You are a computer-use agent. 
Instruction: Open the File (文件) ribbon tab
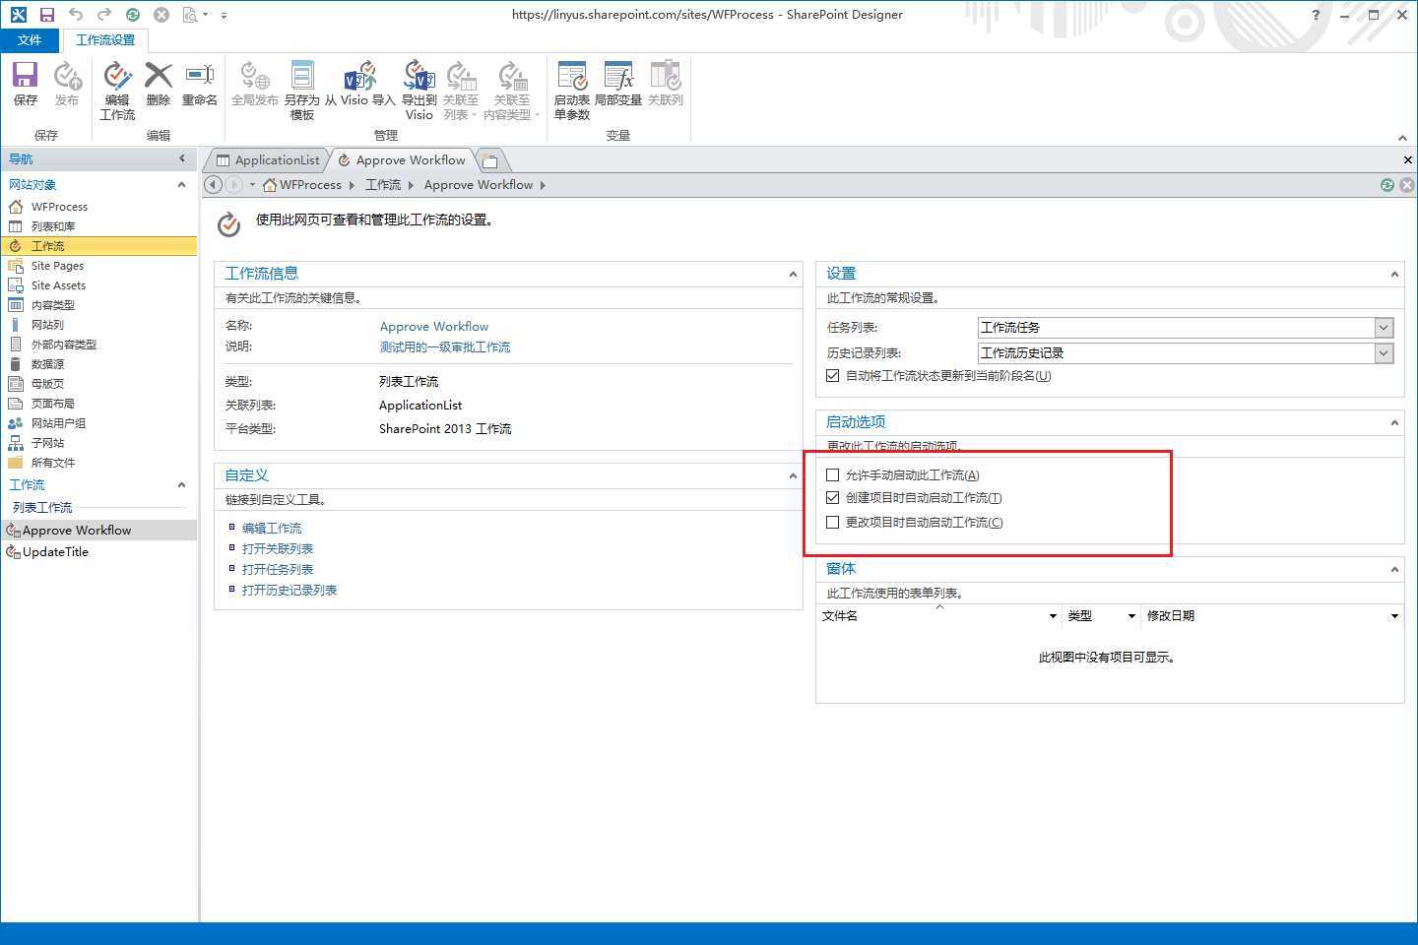tap(30, 40)
